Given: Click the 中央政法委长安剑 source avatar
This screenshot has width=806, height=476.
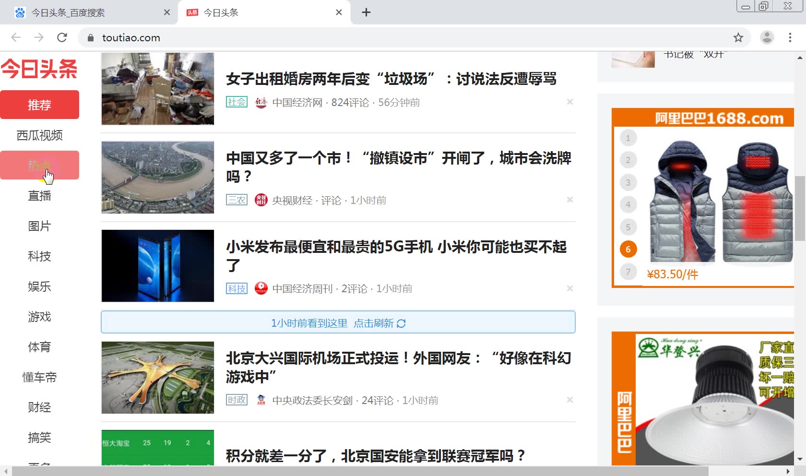Looking at the screenshot, I should pos(261,400).
